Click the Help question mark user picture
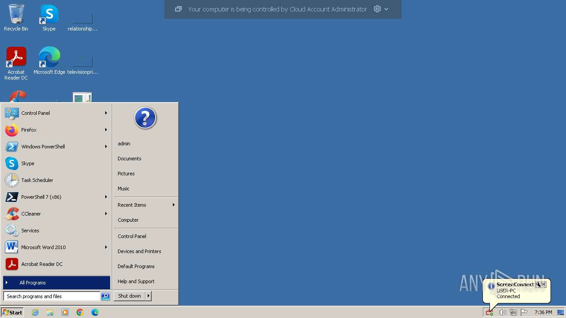This screenshot has height=318, width=566. point(145,118)
